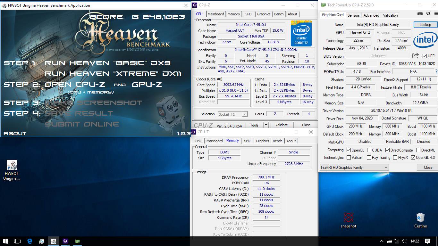Open the Graphics tab in the lower CPU-Z window
438x246 pixels.
click(263, 141)
